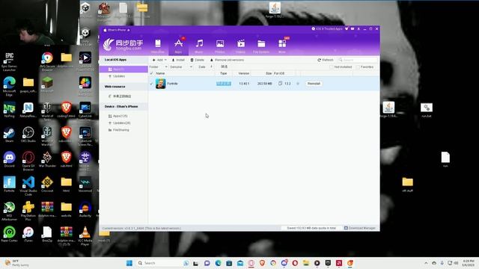This screenshot has width=479, height=269.
Task: Open the Photos section
Action: [220, 46]
